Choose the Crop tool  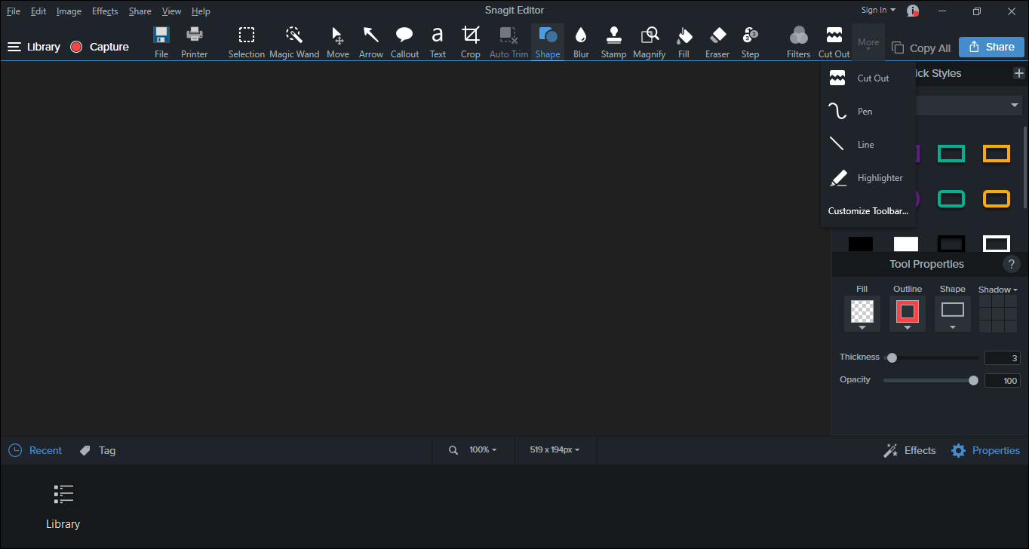tap(470, 41)
